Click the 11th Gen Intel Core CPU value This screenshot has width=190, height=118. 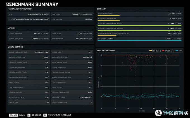tap(30, 19)
